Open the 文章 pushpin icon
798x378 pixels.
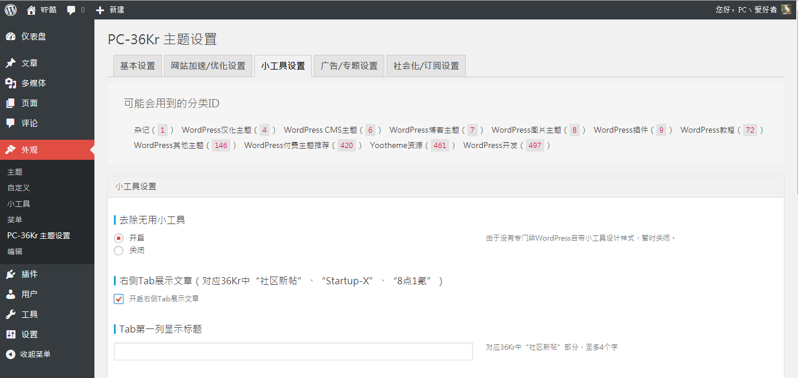click(11, 63)
